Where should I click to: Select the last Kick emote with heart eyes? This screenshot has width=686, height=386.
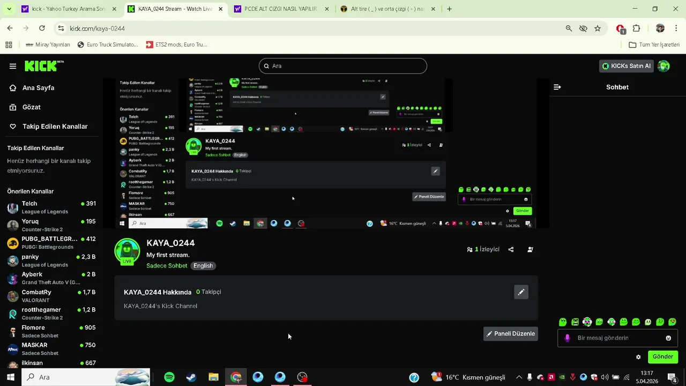672,322
